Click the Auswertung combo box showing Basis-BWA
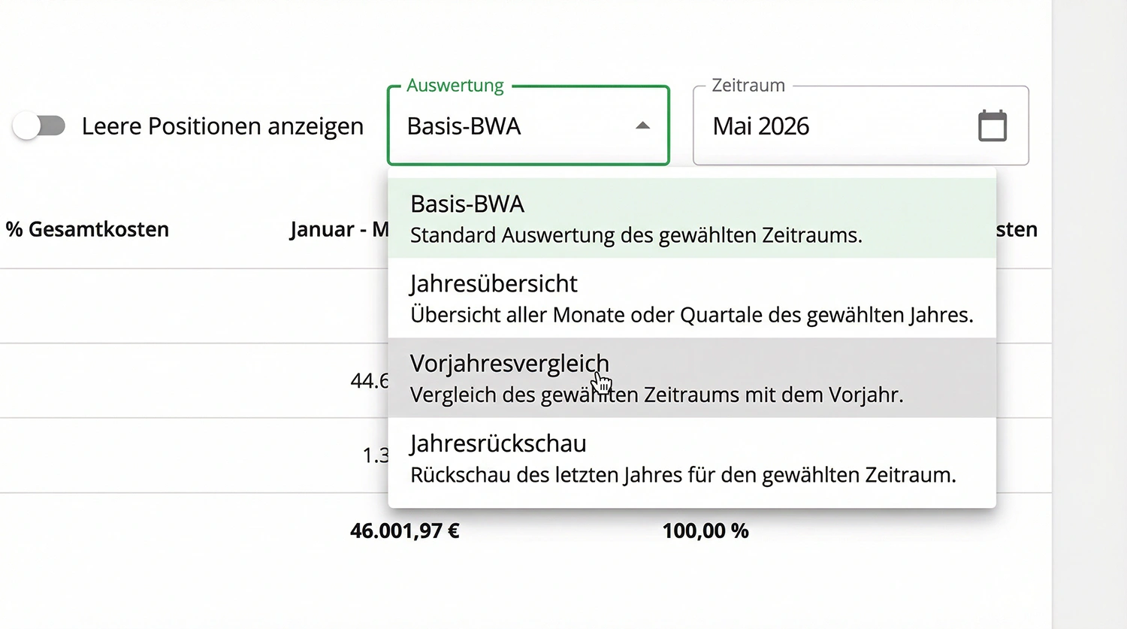This screenshot has height=629, width=1127. [511, 126]
